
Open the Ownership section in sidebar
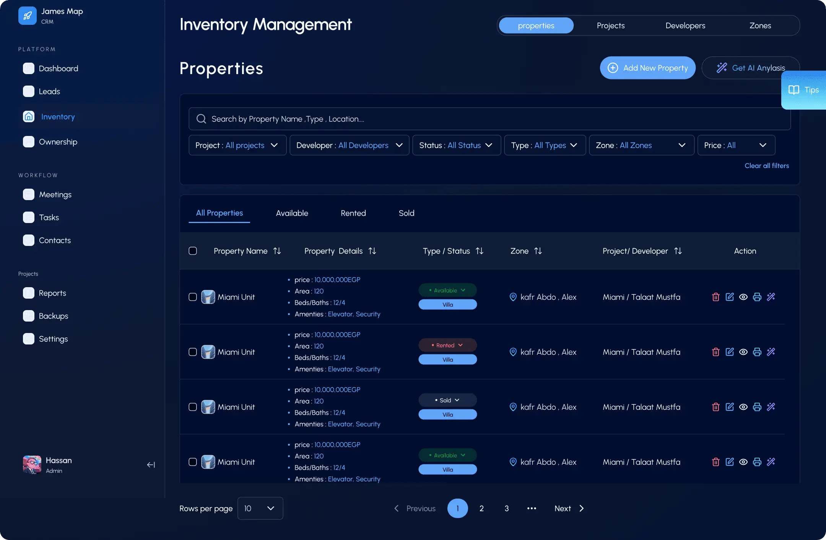click(x=58, y=142)
